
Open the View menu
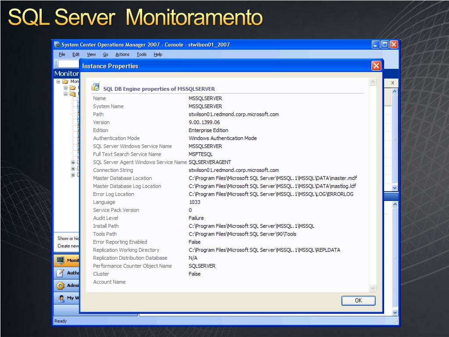point(91,54)
